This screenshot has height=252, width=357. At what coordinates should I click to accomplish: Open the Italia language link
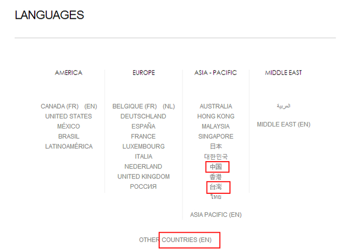tap(143, 157)
